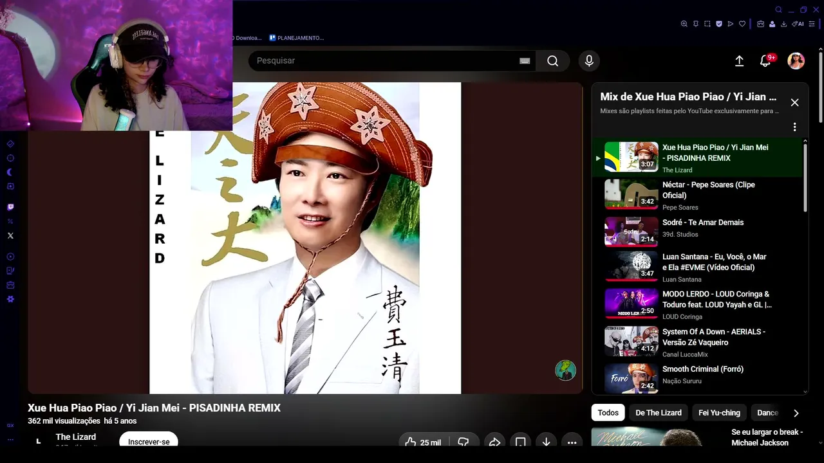Open the browser AI assistant icon
Screen dimensions: 824x463
click(x=798, y=24)
